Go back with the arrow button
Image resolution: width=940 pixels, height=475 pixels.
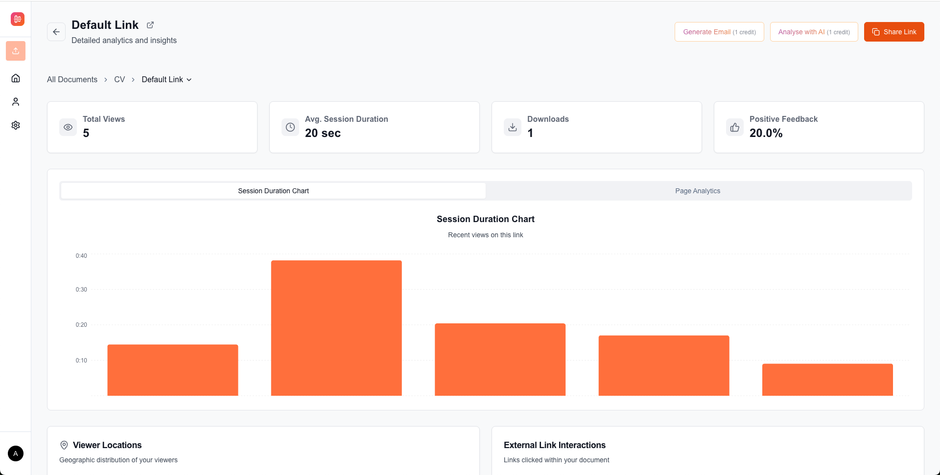coord(56,32)
